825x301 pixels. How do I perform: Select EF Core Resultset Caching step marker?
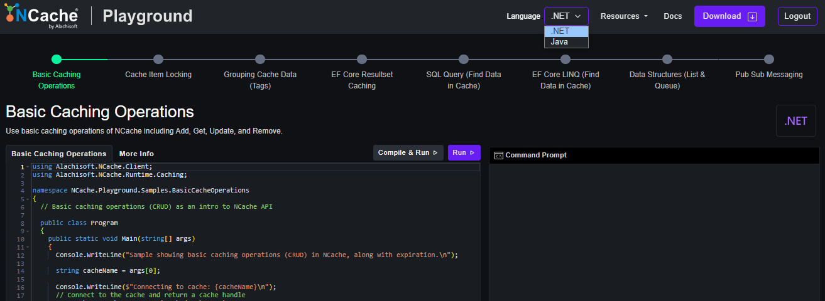362,60
